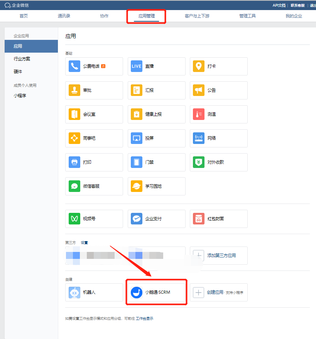Viewport: 316px width, 339px height.
Task: Open the 工作台显示 link
Action: (144, 318)
